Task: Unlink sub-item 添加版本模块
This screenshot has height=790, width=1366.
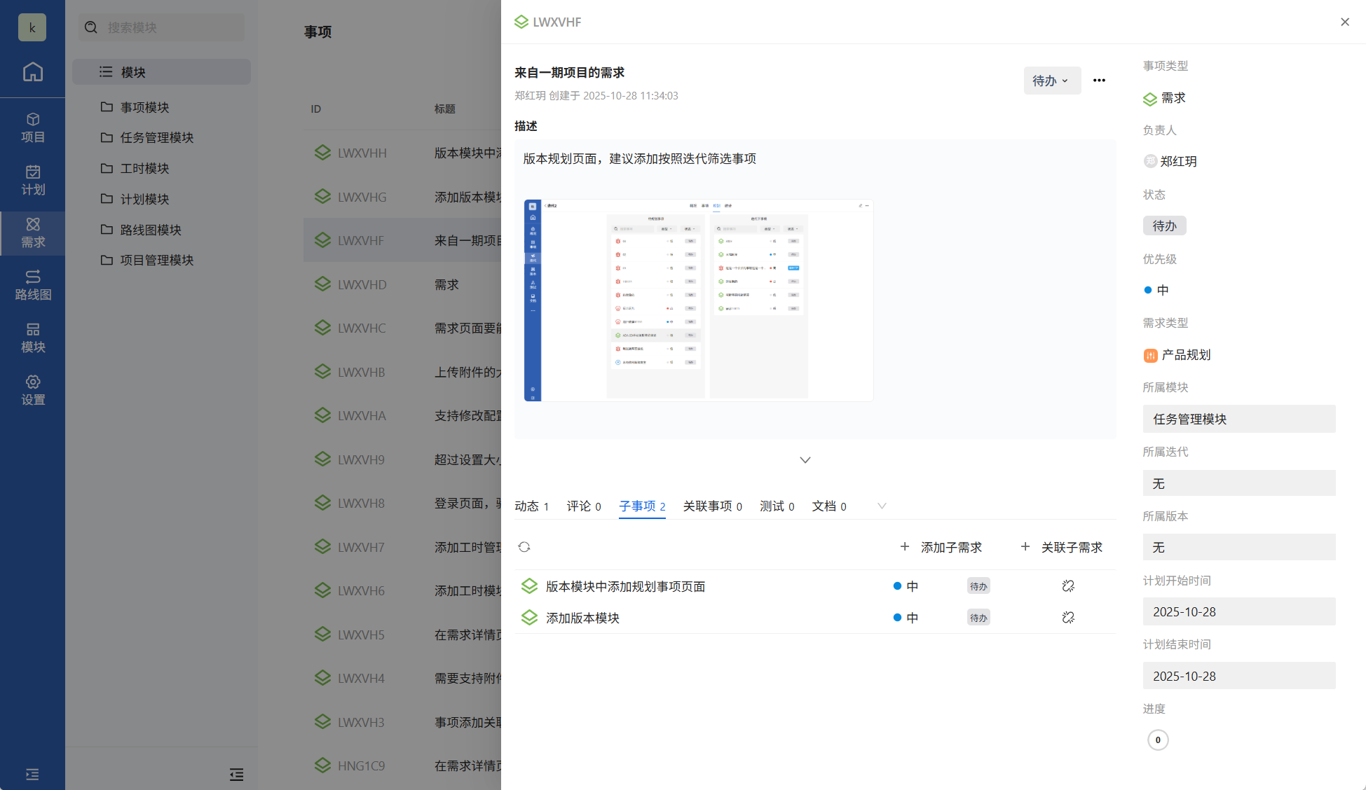Action: pyautogui.click(x=1068, y=618)
